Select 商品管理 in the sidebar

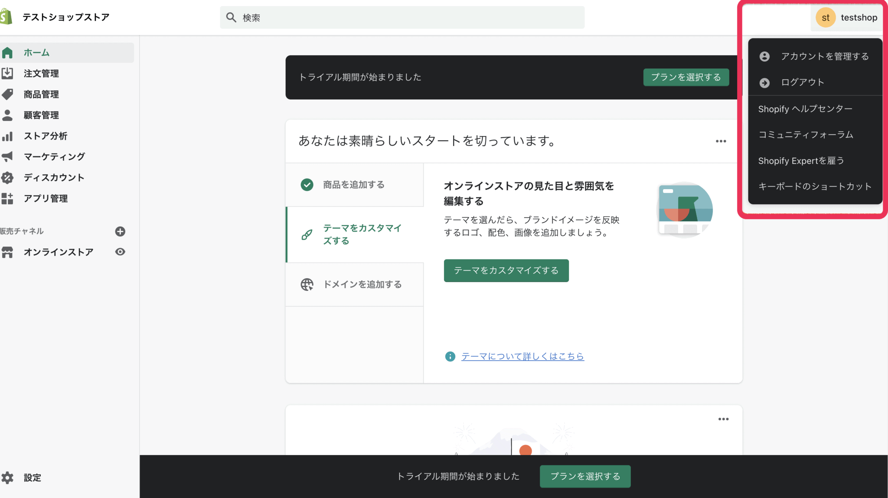41,94
